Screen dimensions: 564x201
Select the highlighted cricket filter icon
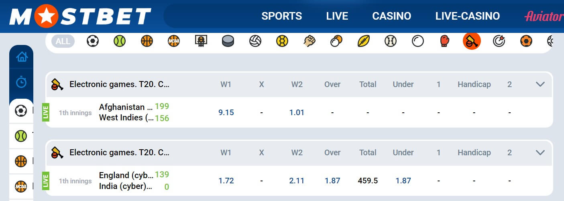click(x=472, y=41)
